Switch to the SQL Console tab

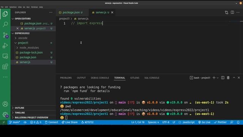point(152,78)
